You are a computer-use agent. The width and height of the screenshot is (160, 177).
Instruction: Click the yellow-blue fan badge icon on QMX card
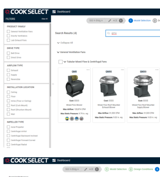coord(67,119)
